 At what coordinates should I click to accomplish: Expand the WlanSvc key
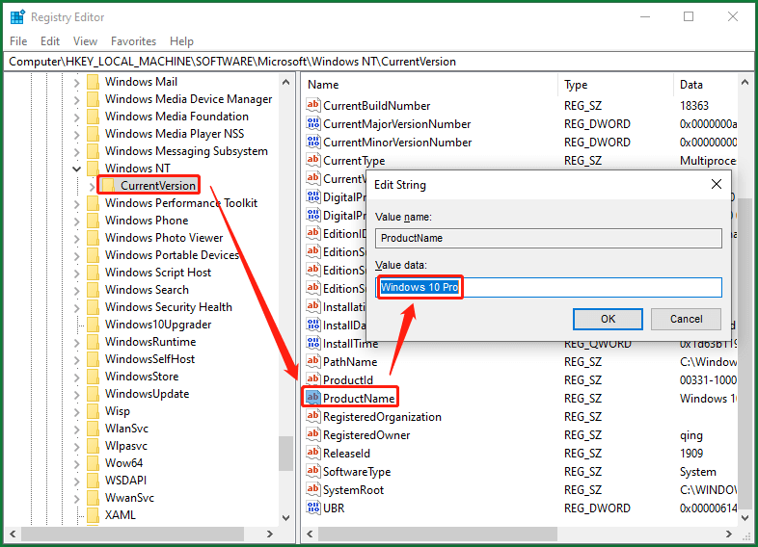[x=76, y=430]
